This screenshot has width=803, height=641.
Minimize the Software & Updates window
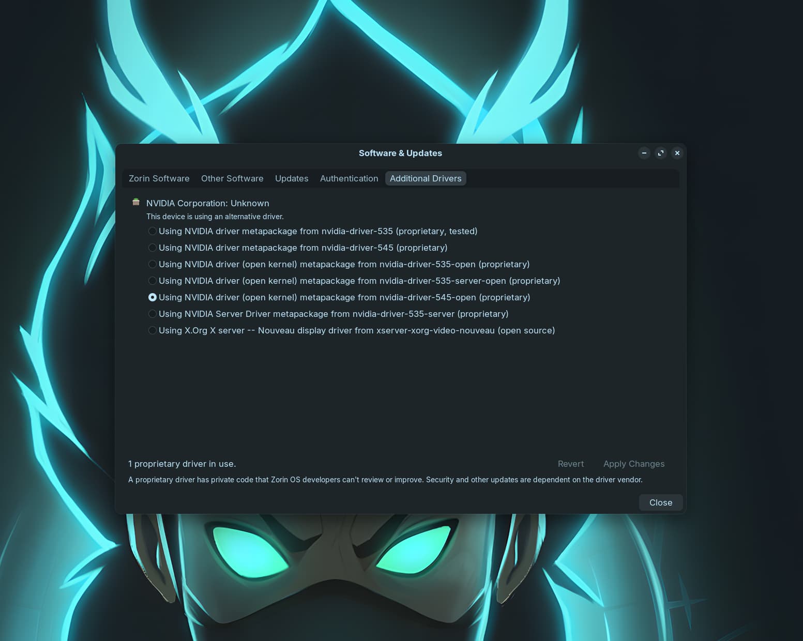coord(644,153)
